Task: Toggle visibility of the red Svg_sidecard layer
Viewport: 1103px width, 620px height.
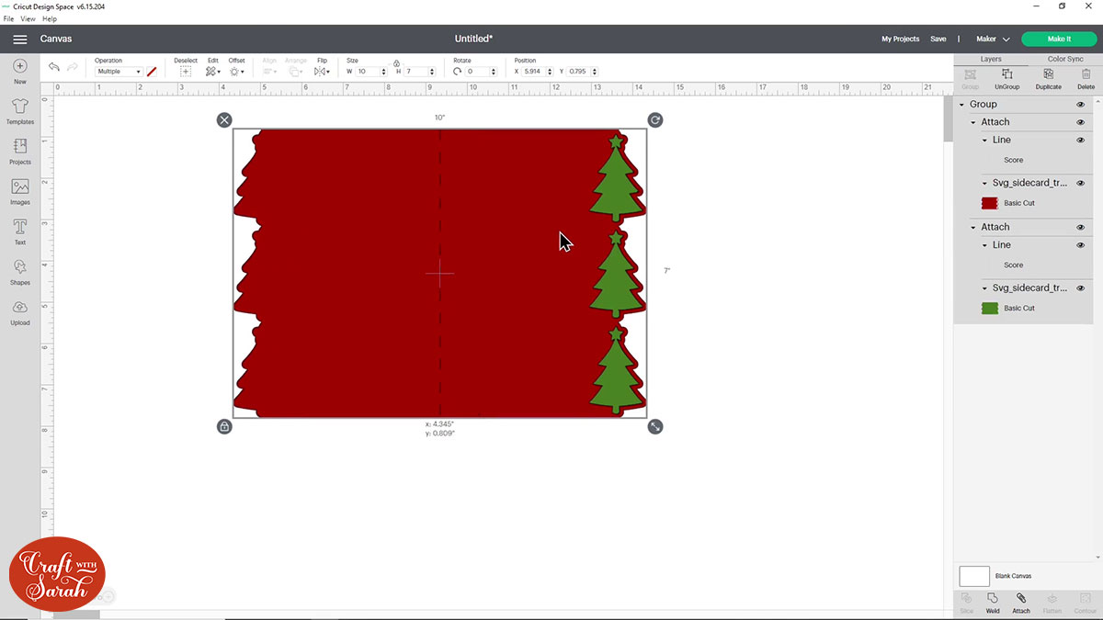Action: pos(1080,183)
